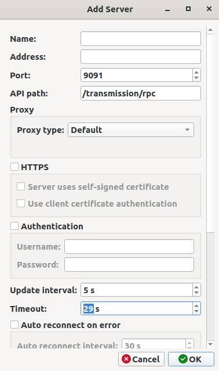Image resolution: width=219 pixels, height=371 pixels.
Task: Decrease Port value with down arrow
Action: click(x=196, y=78)
